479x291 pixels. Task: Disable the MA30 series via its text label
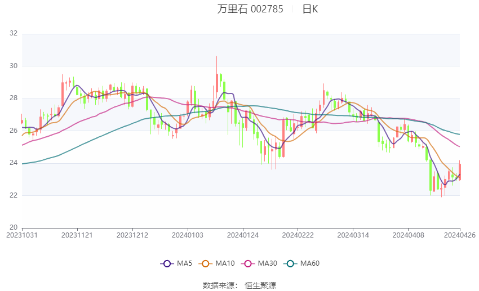point(267,263)
